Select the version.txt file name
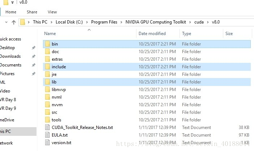This screenshot has width=254, height=151. (62, 143)
